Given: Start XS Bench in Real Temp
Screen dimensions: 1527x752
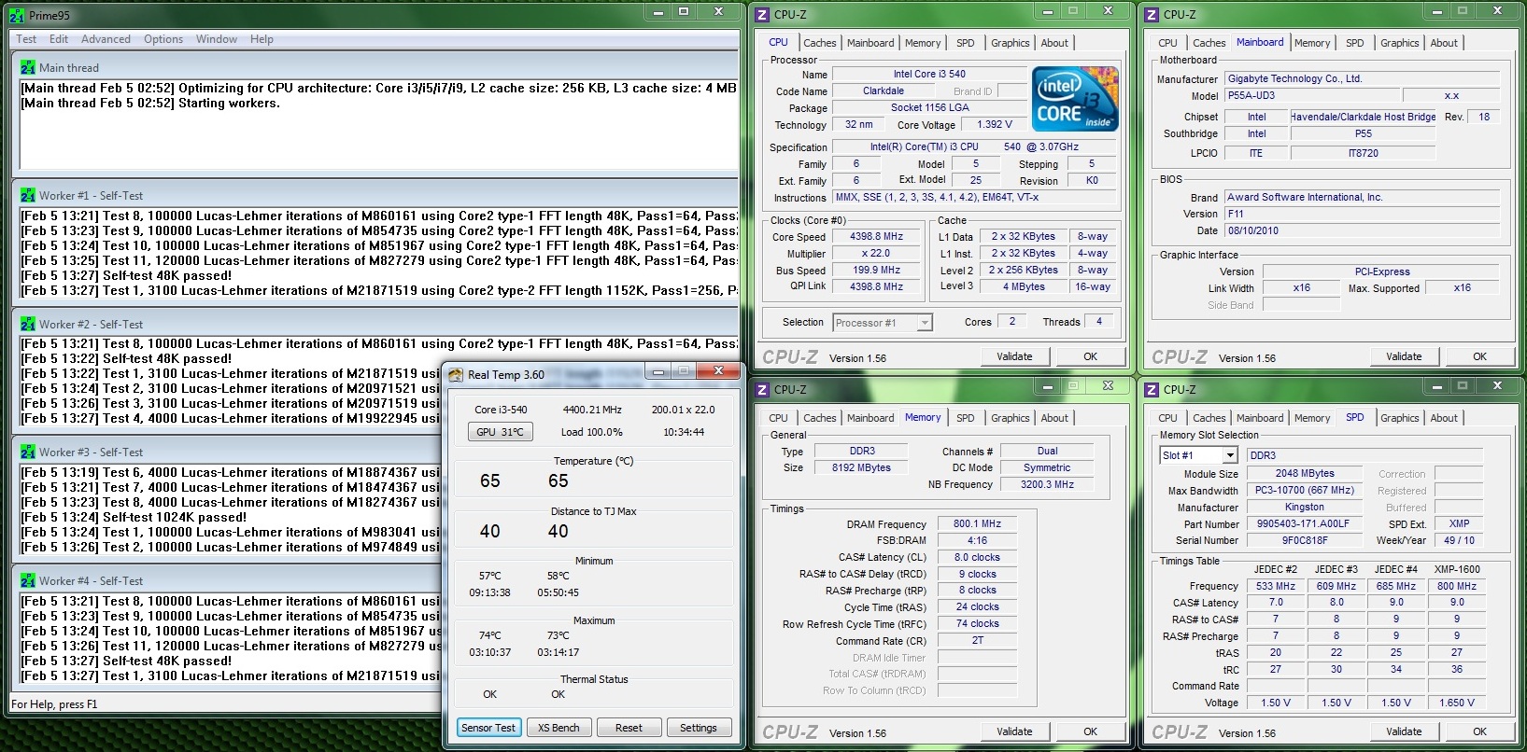Looking at the screenshot, I should pos(558,728).
